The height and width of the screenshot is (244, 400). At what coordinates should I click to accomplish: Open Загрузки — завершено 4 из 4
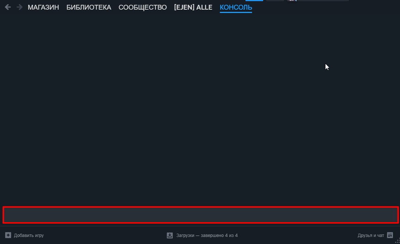pyautogui.click(x=207, y=235)
